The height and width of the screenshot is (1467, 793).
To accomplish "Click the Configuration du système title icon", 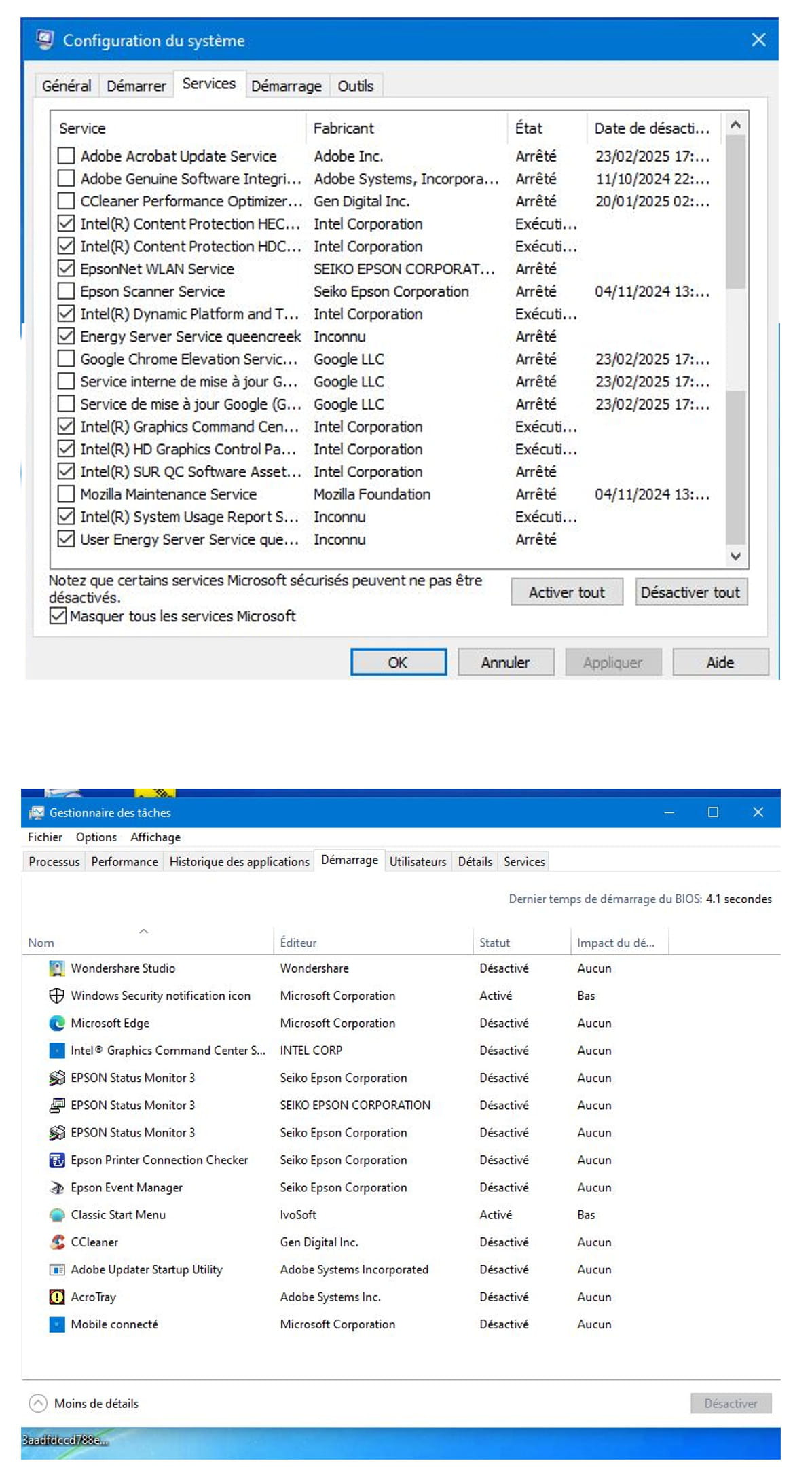I will coord(45,39).
